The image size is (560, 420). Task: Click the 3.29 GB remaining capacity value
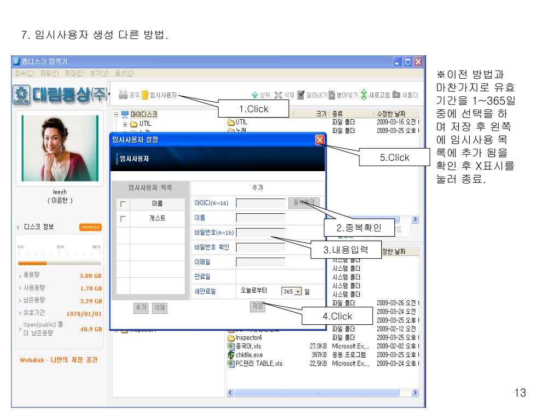[91, 301]
